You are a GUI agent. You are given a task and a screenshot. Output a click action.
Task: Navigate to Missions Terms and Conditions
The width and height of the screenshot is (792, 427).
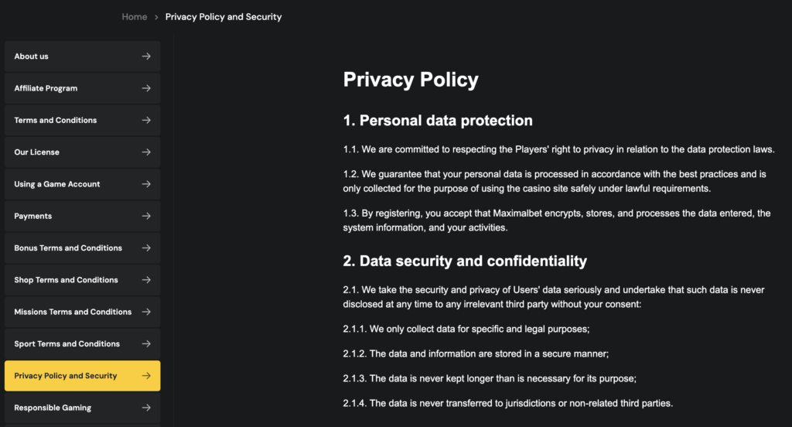82,312
